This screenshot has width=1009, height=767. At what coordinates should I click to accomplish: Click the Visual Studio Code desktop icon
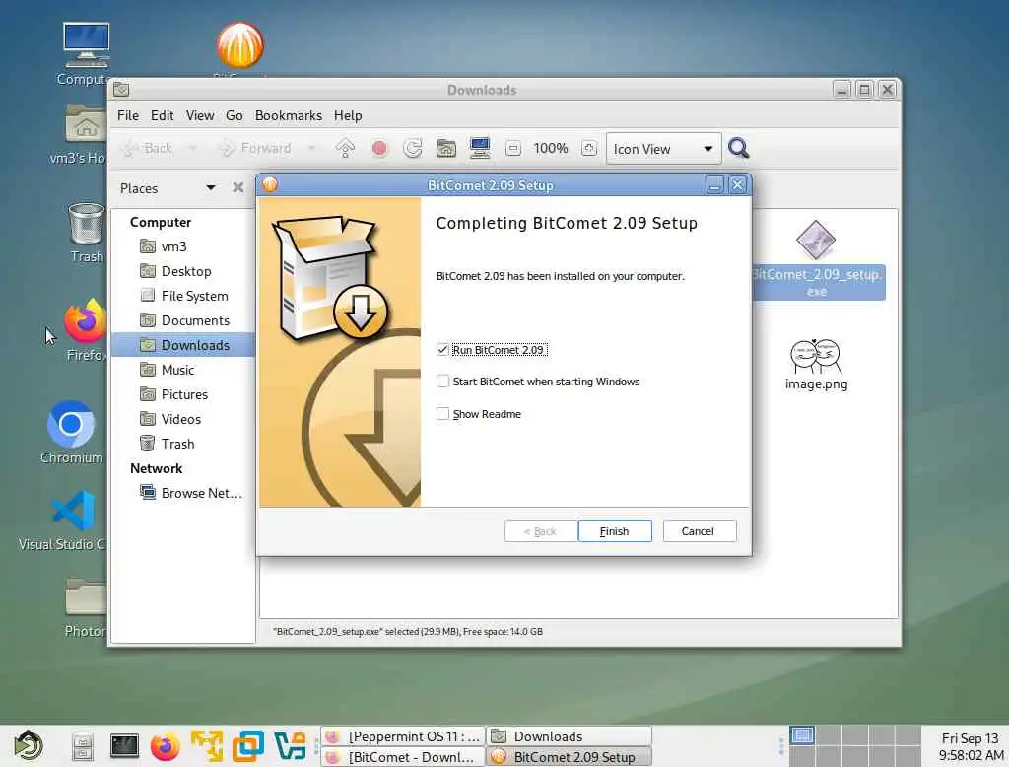coord(73,511)
